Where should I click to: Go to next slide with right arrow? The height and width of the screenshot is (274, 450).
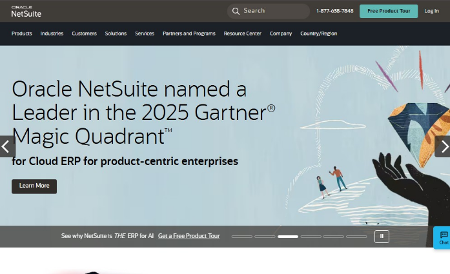pos(442,146)
